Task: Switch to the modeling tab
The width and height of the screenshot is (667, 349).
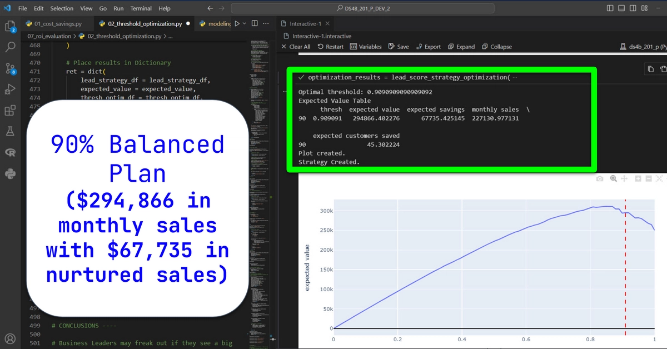Action: (214, 24)
